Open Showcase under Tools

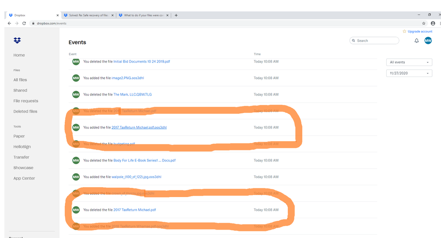23,168
